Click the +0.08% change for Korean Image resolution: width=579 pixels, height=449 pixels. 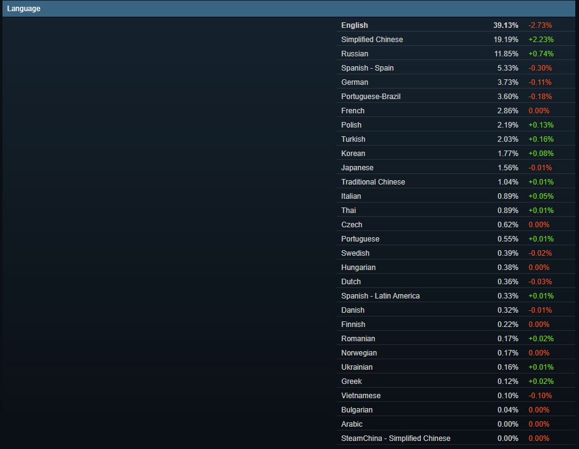[541, 154]
